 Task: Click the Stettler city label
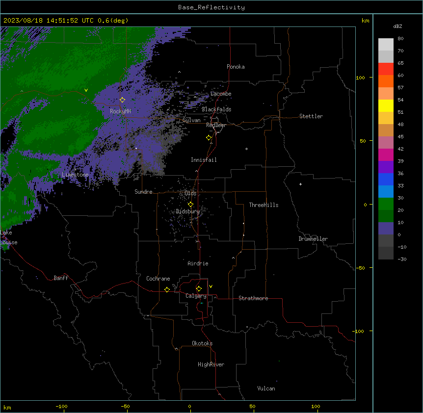coord(311,116)
